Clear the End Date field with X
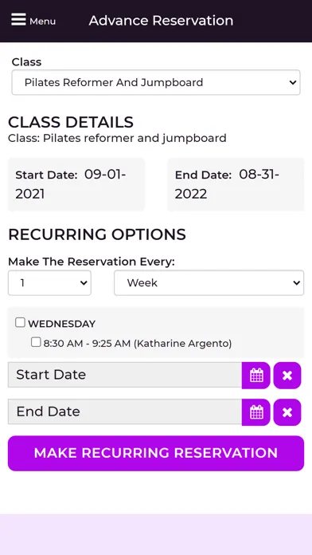Viewport: 312px width, 555px height. (x=287, y=412)
